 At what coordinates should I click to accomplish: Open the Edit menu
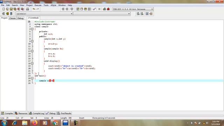click(x=8, y=5)
